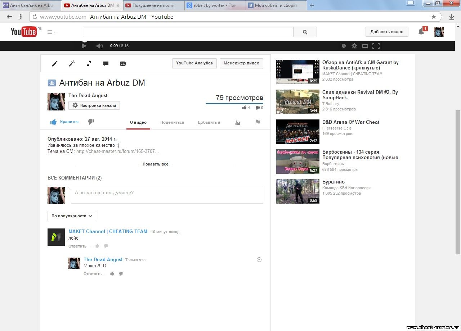This screenshot has height=331, width=461.
Task: Expand description with Показать всё
Action: (x=155, y=164)
